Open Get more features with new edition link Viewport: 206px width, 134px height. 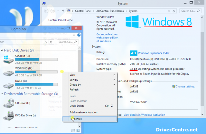107,37
